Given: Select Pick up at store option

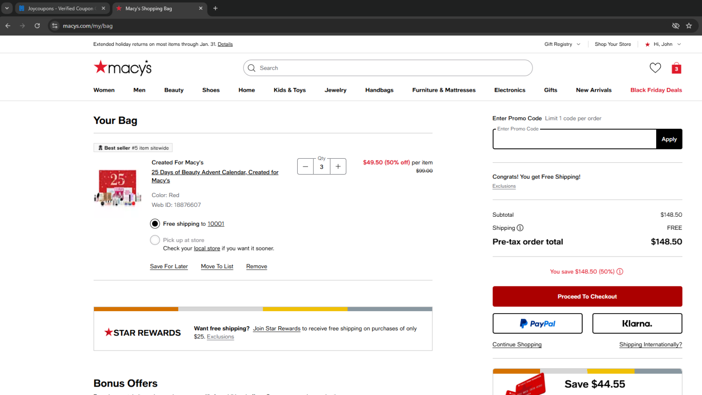Looking at the screenshot, I should (x=155, y=240).
